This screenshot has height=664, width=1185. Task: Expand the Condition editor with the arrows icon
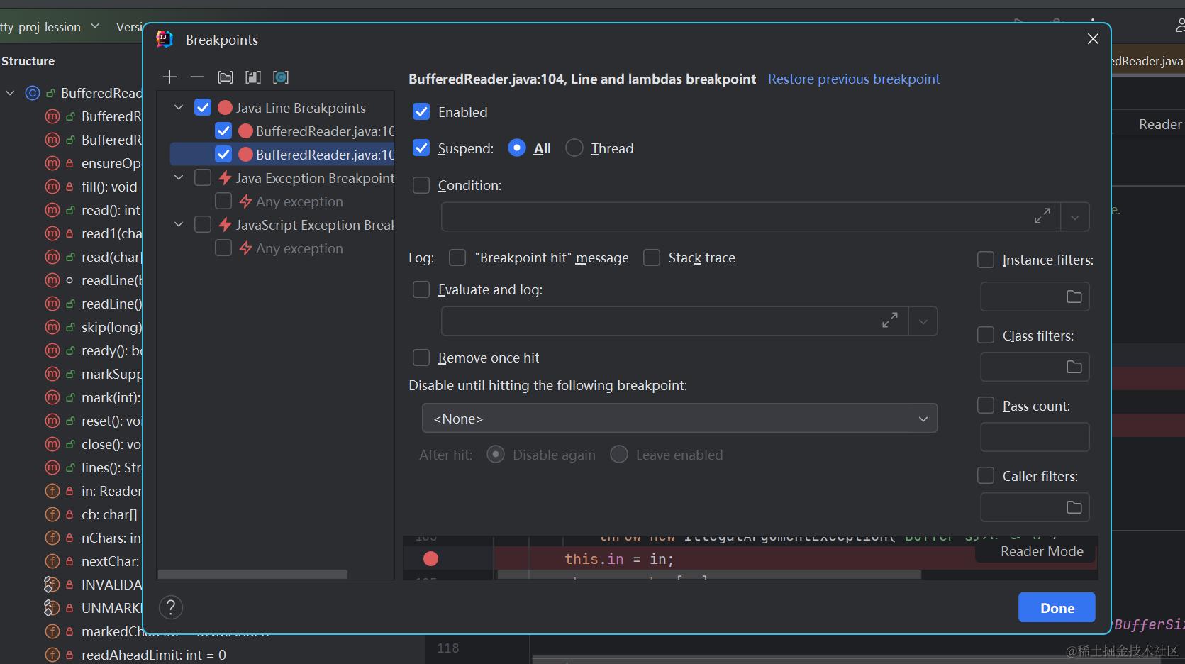click(1042, 216)
